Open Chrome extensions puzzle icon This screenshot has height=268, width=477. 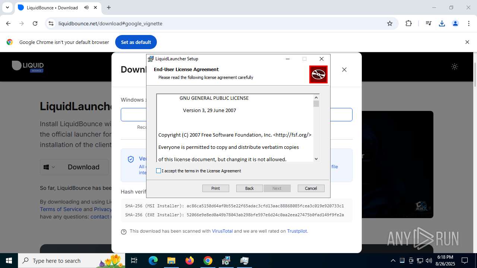pyautogui.click(x=409, y=23)
